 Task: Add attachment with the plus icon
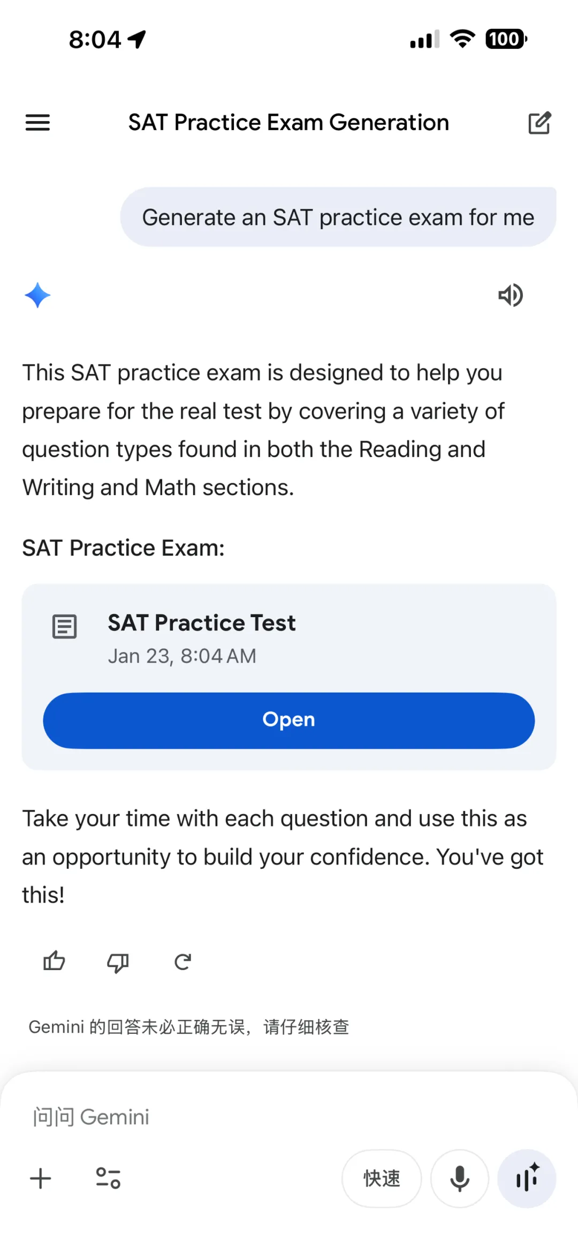point(41,1178)
